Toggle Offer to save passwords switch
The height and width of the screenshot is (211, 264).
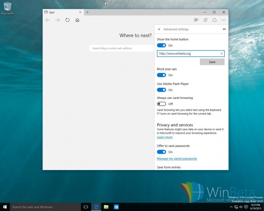pos(161,152)
